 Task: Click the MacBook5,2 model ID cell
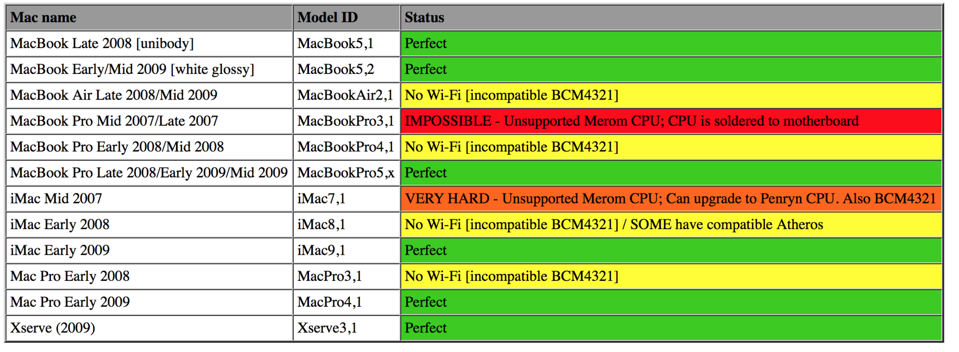[x=347, y=70]
